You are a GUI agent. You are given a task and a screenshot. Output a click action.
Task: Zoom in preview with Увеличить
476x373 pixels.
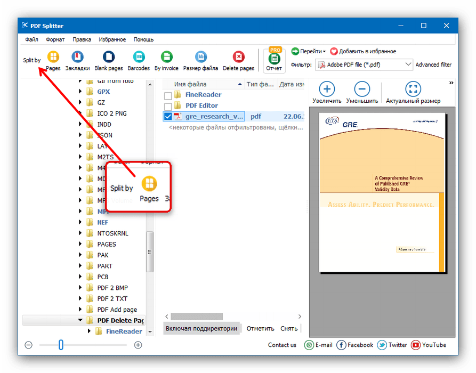[x=327, y=93]
